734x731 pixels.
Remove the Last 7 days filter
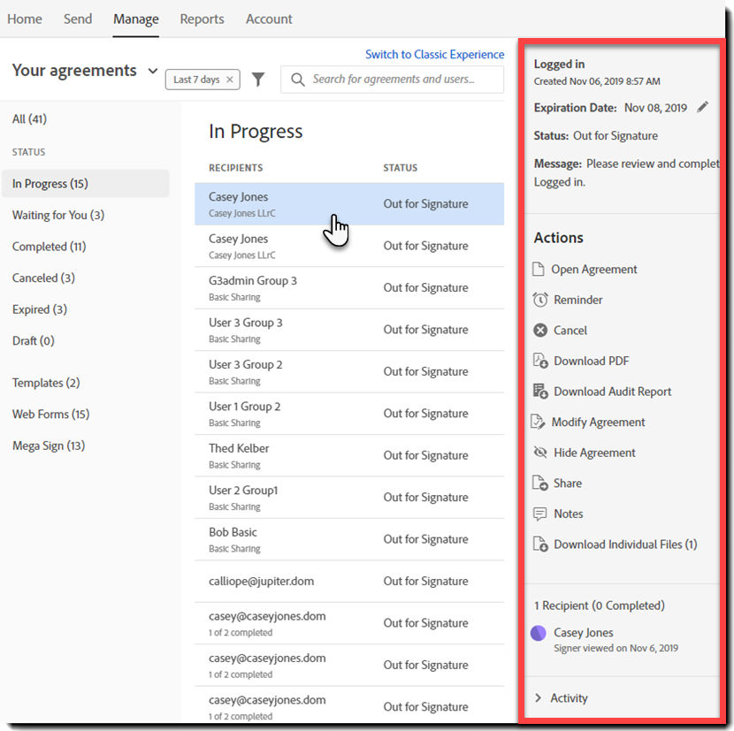tap(230, 80)
